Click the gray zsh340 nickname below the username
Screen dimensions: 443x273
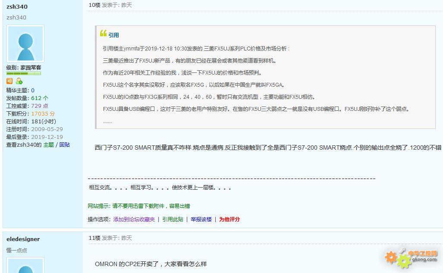tap(16, 18)
